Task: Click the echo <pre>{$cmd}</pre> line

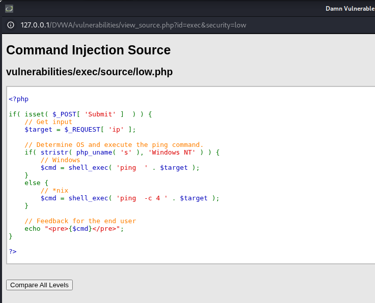Action: click(x=74, y=229)
